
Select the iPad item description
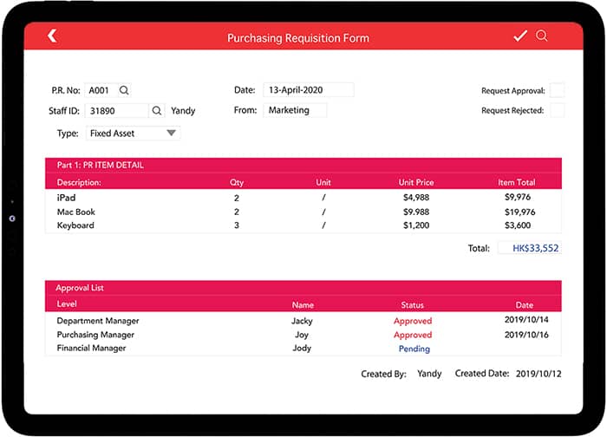coord(66,198)
